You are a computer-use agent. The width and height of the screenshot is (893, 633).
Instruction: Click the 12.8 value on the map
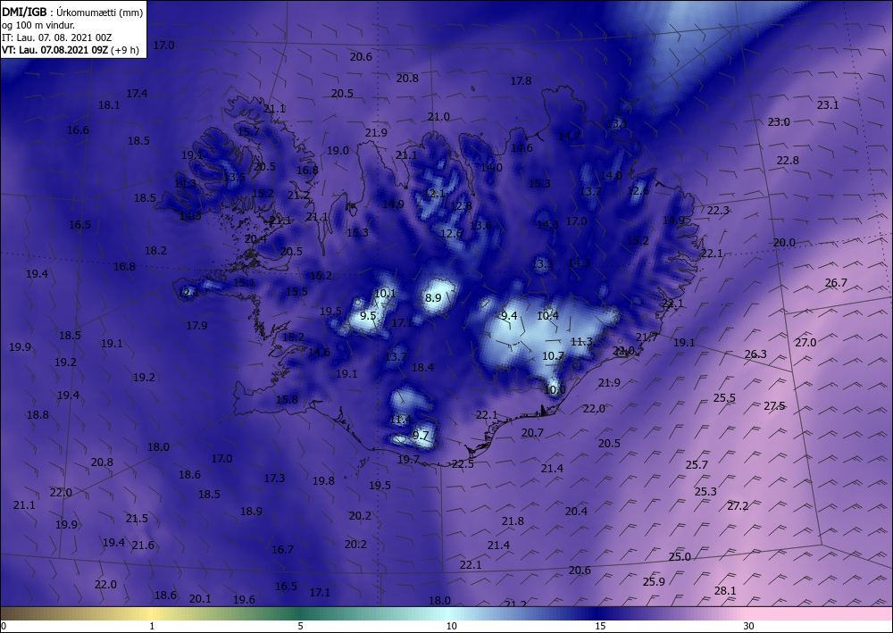pos(461,206)
